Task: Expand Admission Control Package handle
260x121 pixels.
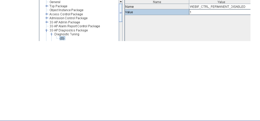Action: point(47,18)
